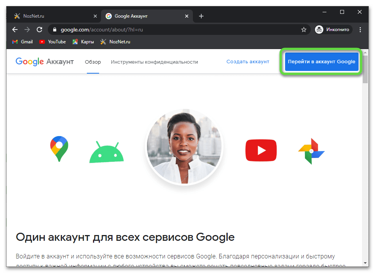Viewport: 375px width, 273px height.
Task: Open the Gmail bookmark
Action: click(x=22, y=42)
